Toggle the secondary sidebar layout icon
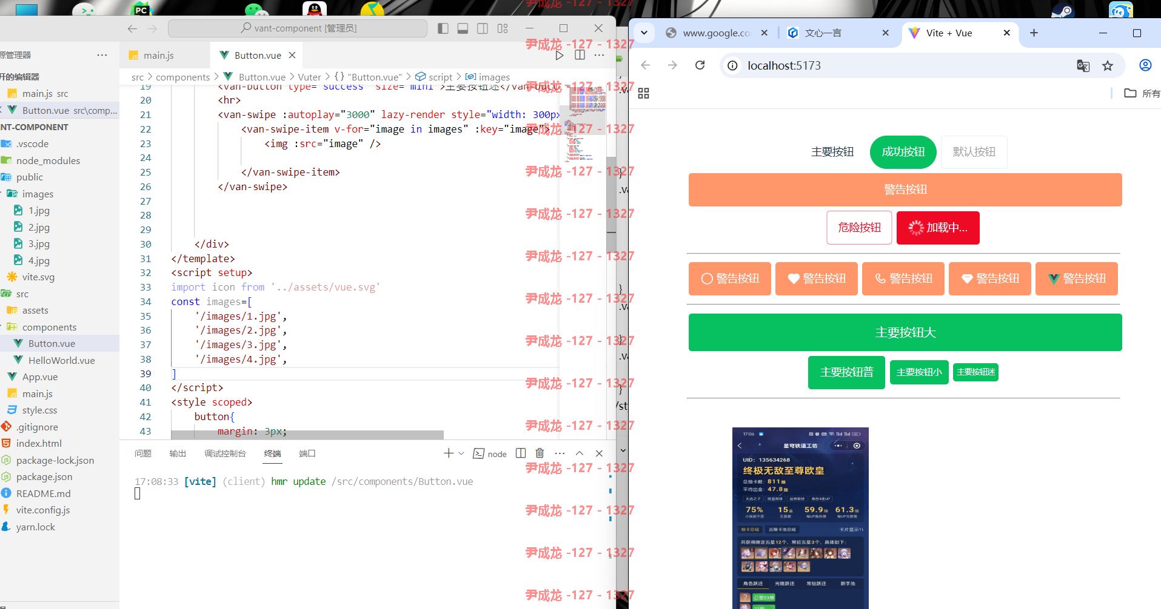 pos(483,28)
